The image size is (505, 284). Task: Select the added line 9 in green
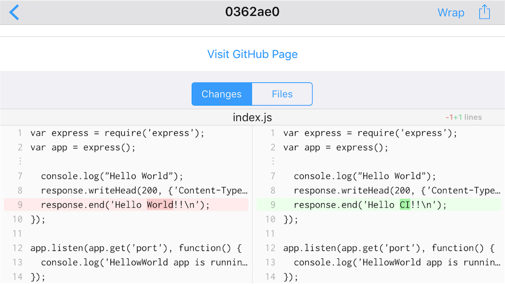pos(379,205)
